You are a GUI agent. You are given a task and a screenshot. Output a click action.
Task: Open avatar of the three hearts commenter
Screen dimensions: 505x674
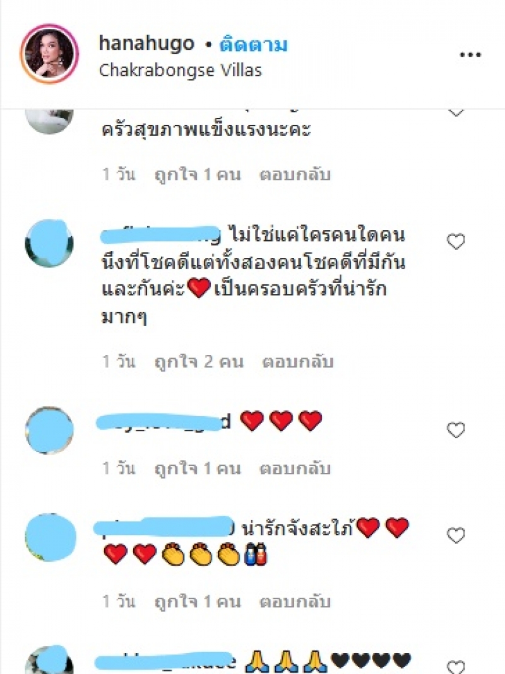tap(49, 430)
